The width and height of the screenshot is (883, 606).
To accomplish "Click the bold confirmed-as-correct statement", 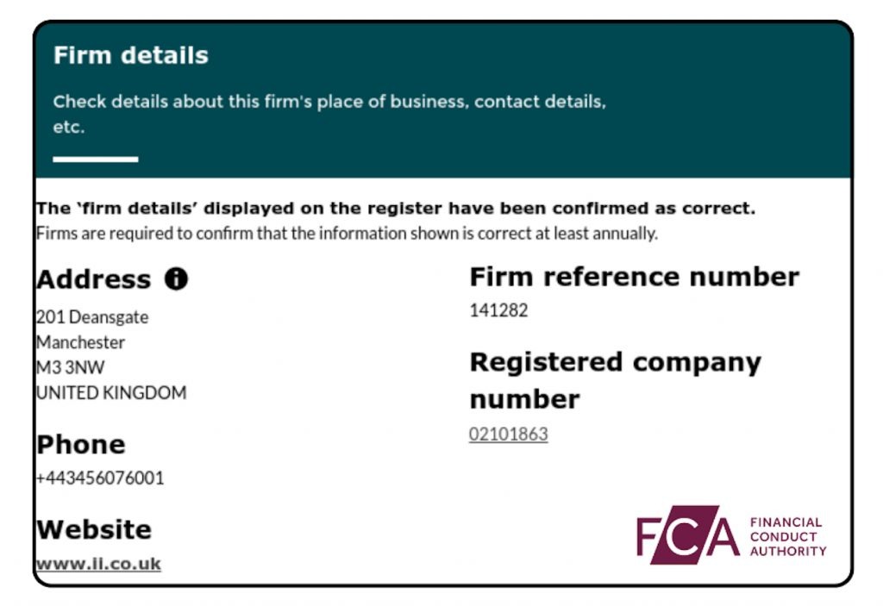I will 395,209.
